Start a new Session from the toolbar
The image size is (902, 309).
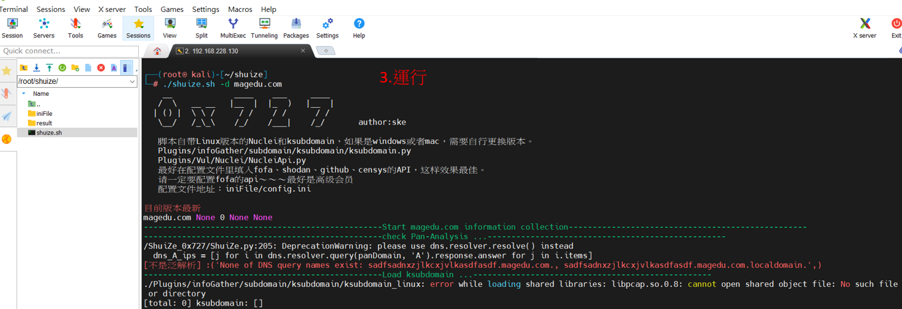click(12, 28)
